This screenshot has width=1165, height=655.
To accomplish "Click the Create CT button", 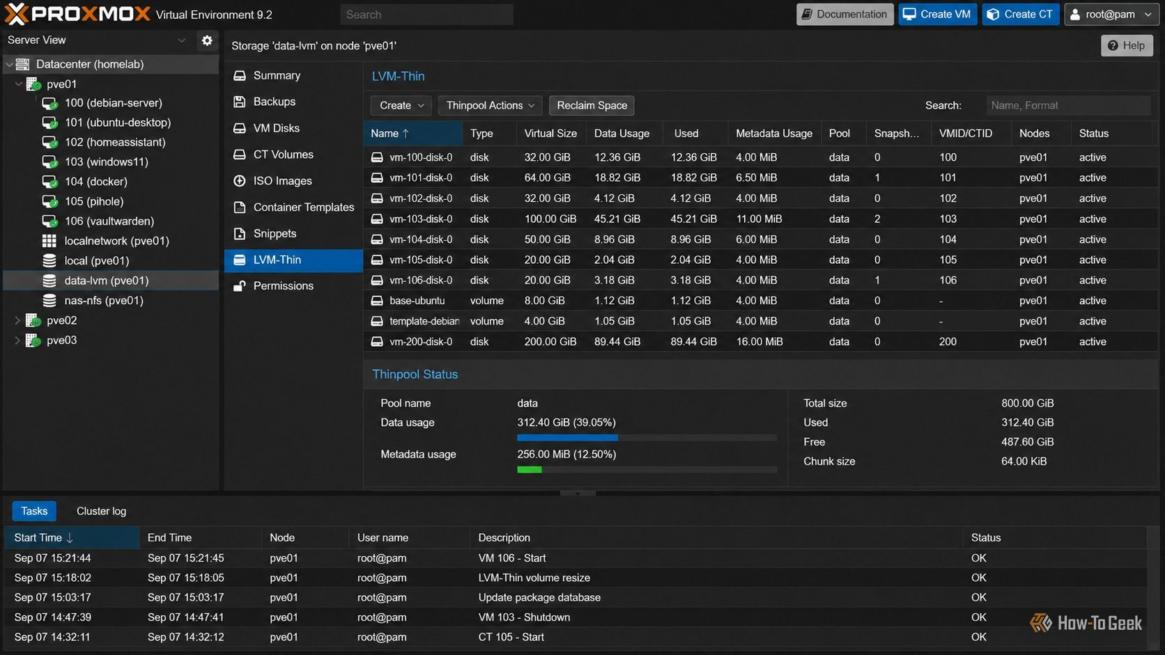I will tap(1021, 15).
